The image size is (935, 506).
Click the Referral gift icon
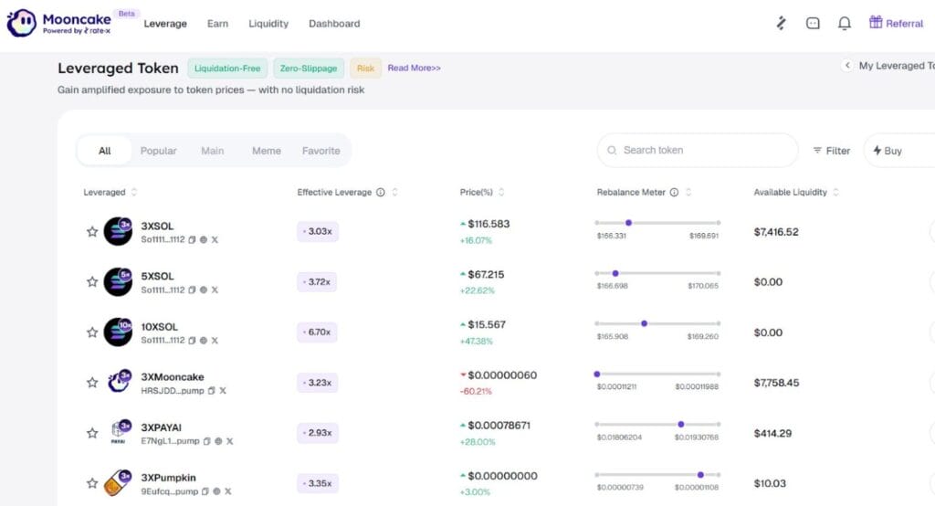click(876, 23)
